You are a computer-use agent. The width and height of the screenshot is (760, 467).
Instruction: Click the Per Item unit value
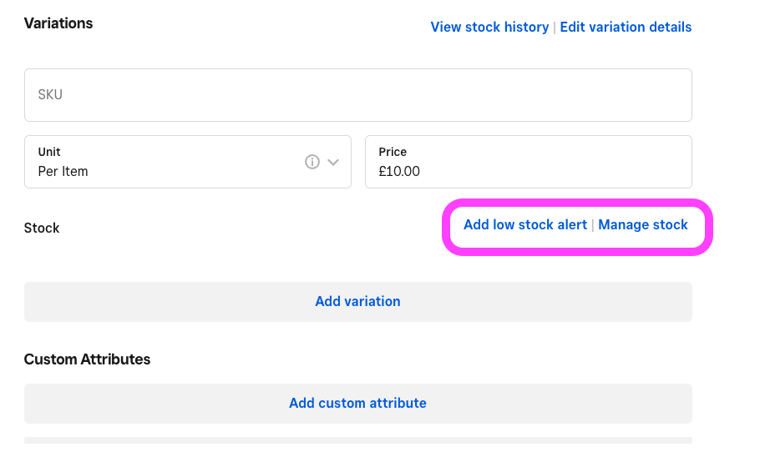click(x=63, y=171)
